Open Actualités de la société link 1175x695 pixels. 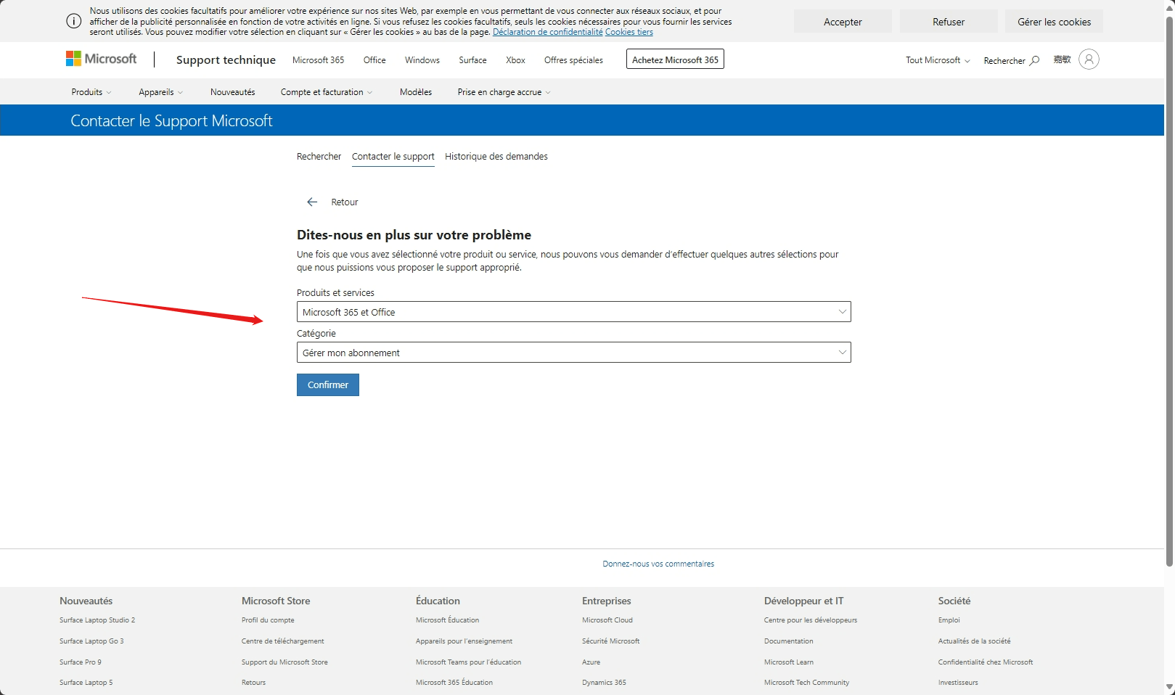click(974, 641)
